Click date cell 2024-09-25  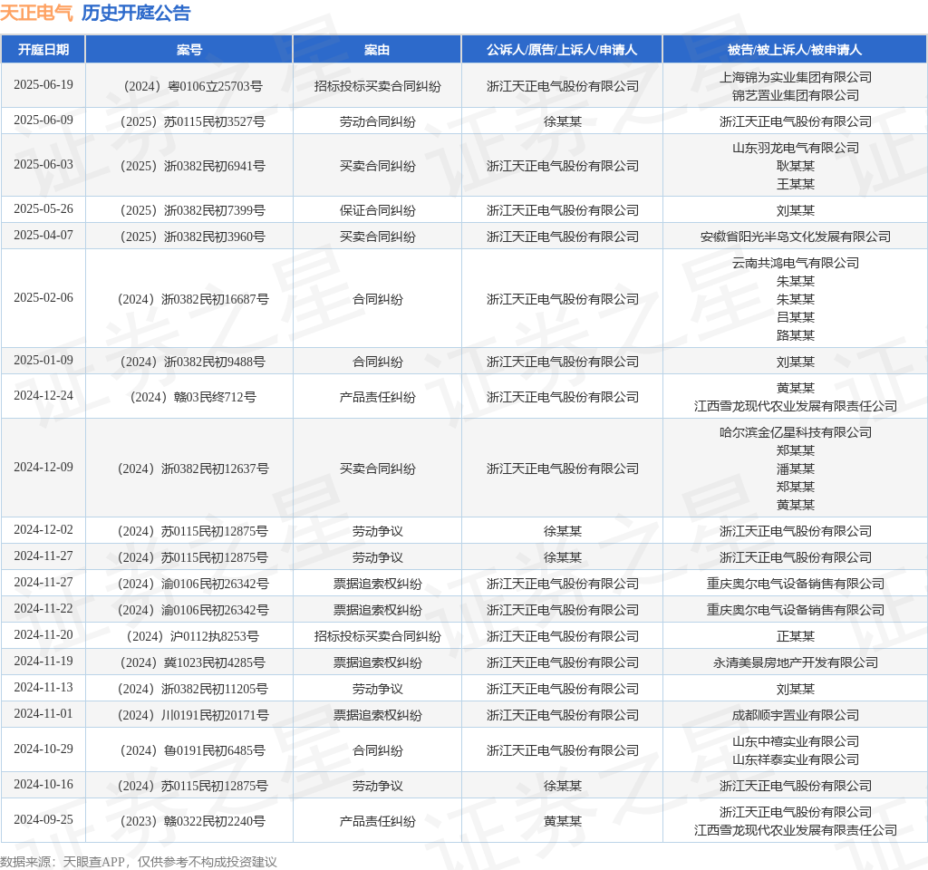[43, 819]
